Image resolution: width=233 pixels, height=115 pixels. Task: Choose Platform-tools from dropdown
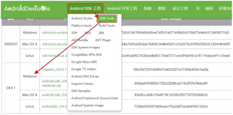[81, 25]
